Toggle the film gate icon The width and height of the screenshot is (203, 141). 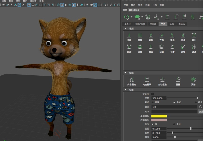[x=33, y=5]
